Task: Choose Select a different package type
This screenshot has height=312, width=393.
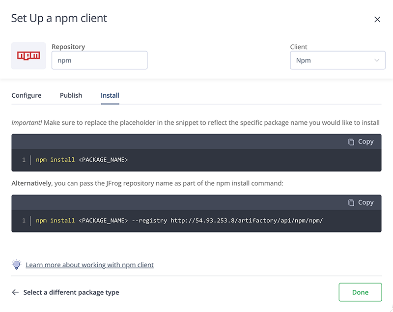Action: 71,292
